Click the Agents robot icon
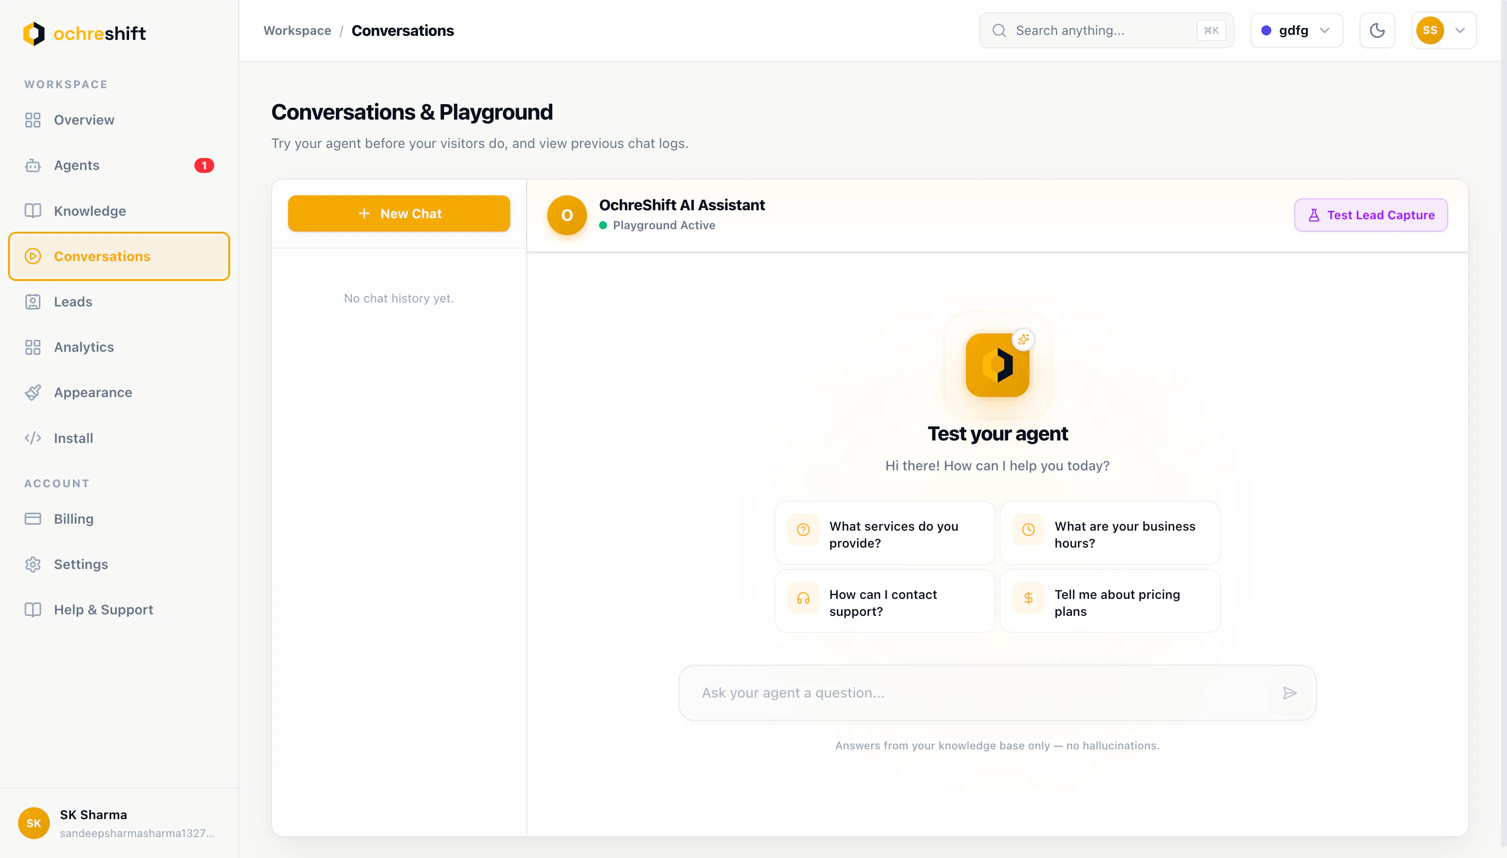The height and width of the screenshot is (858, 1507). tap(33, 165)
